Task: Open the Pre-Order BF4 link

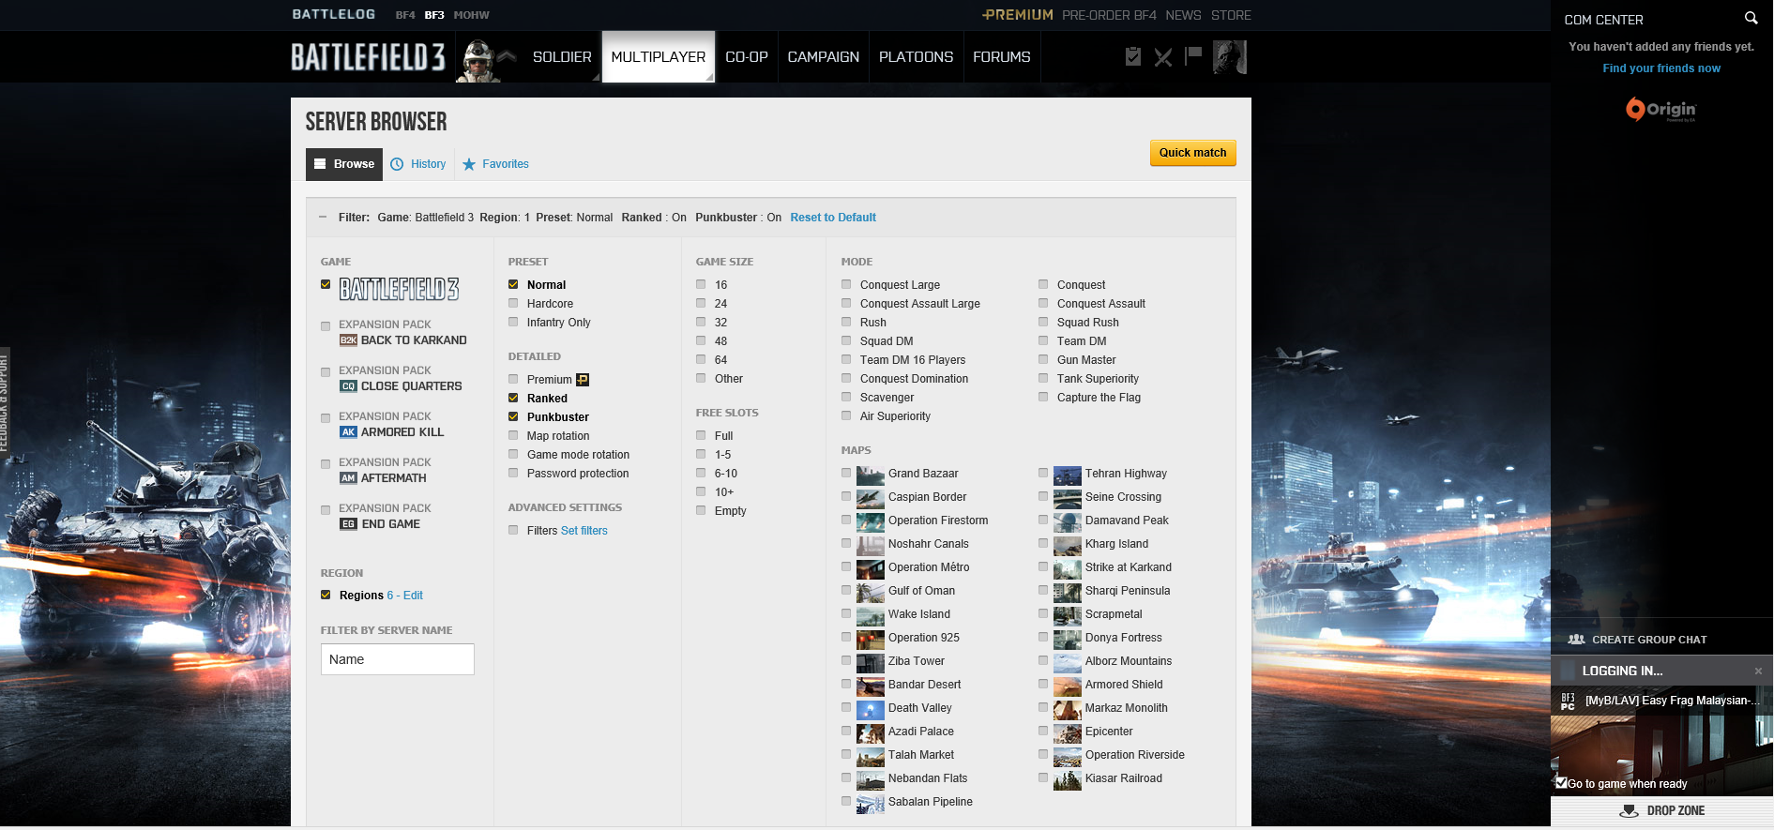Action: 1110,15
